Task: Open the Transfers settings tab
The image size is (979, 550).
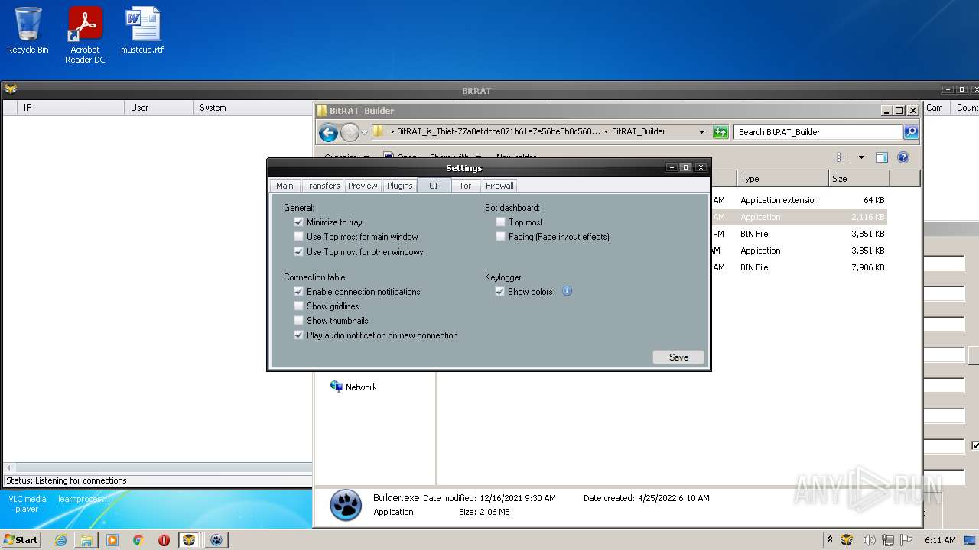Action: pyautogui.click(x=322, y=186)
